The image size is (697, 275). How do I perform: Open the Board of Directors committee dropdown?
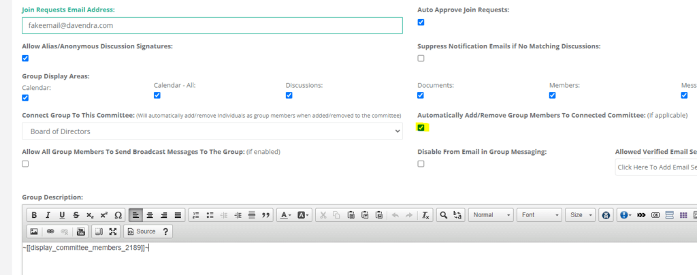coord(212,131)
